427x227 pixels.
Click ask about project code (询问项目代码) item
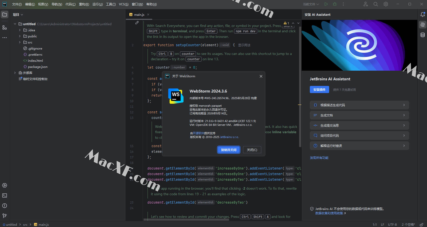tap(359, 135)
